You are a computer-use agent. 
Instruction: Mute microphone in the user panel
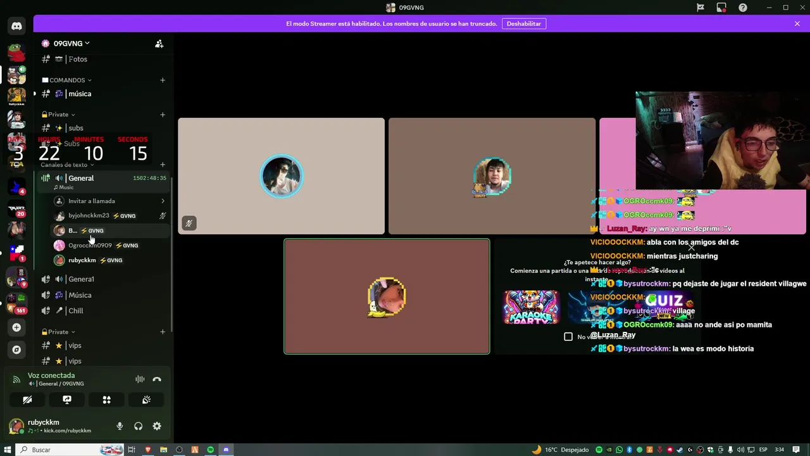[120, 426]
